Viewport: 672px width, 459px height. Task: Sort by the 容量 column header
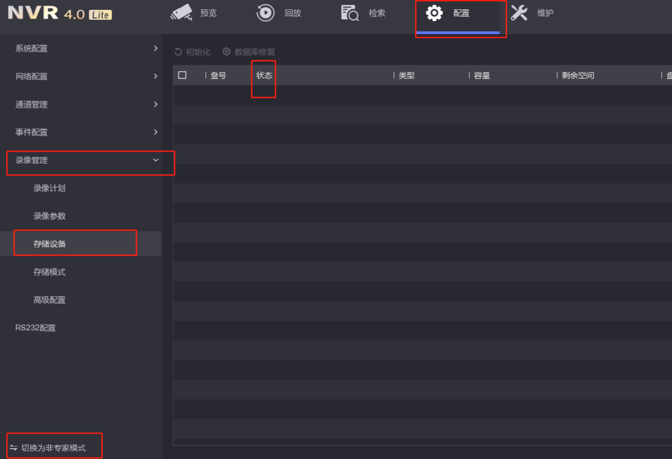[482, 76]
